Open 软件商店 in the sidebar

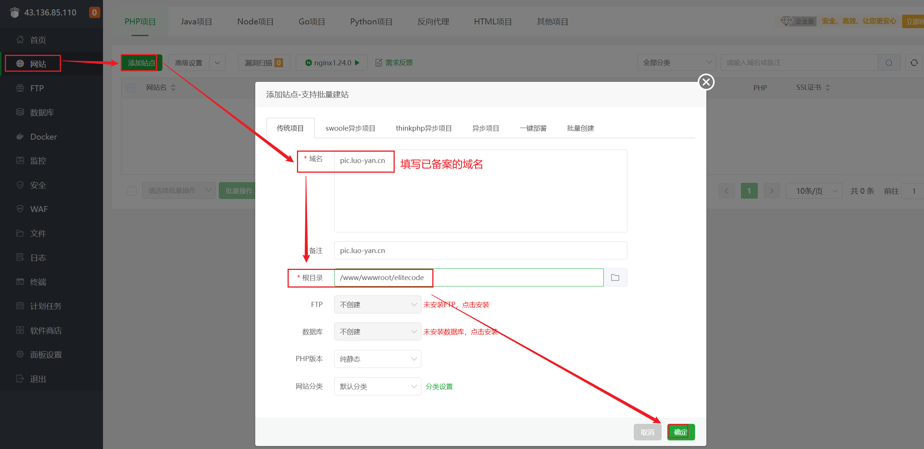pyautogui.click(x=45, y=330)
